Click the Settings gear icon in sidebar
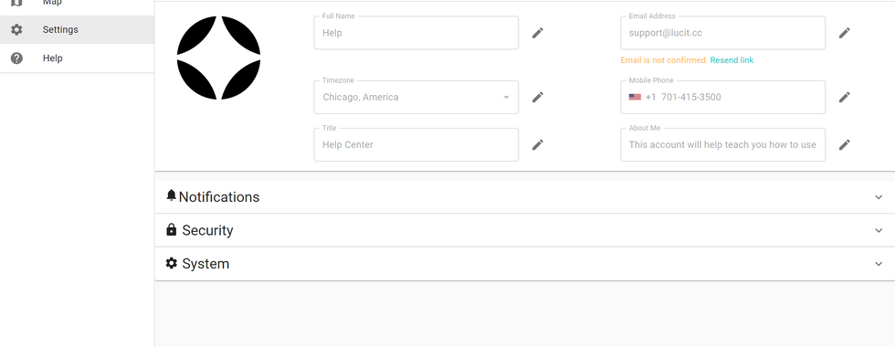 16,29
